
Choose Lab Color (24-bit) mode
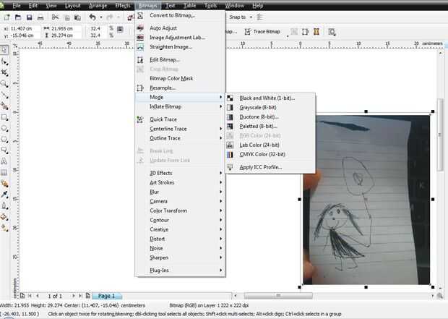tap(270, 145)
